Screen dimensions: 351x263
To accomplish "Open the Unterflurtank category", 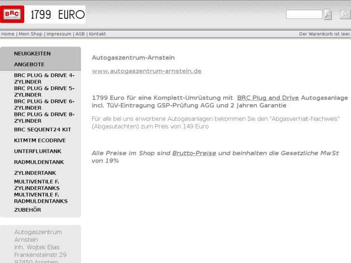I will tap(38, 152).
